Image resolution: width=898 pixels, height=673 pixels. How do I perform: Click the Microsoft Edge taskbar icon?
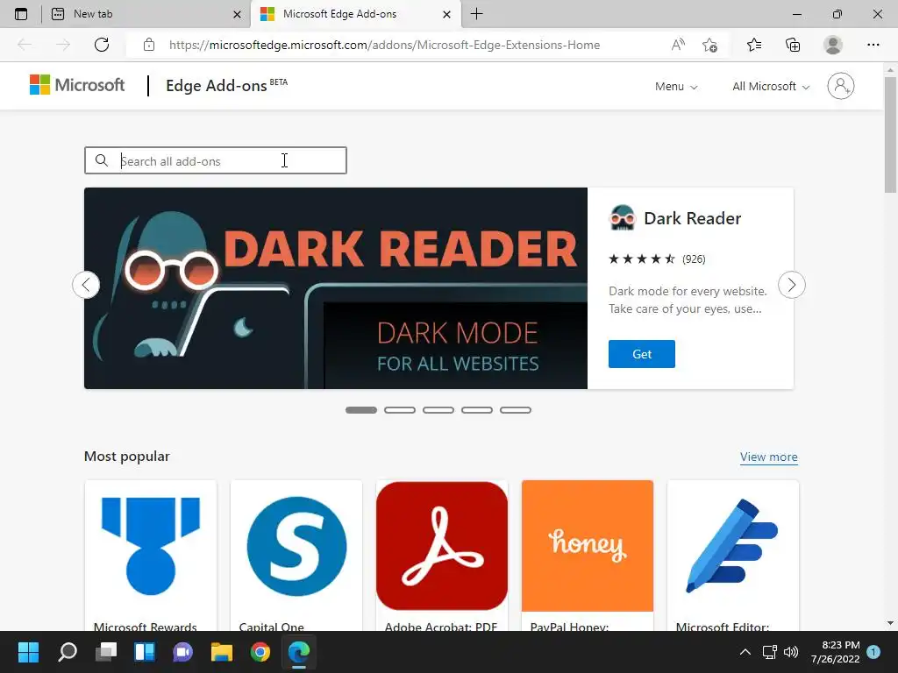click(299, 652)
